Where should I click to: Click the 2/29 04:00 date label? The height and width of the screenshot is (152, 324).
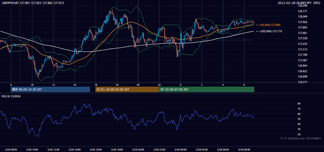tap(223, 150)
